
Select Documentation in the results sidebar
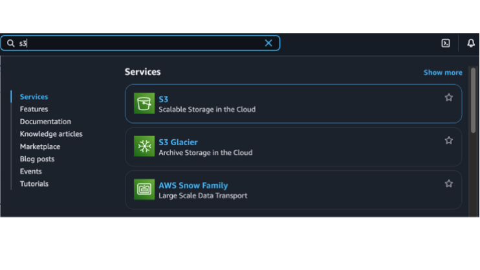[x=45, y=122]
